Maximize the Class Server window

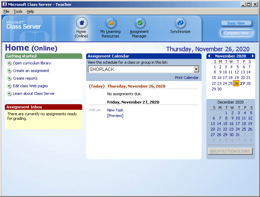[x=249, y=5]
